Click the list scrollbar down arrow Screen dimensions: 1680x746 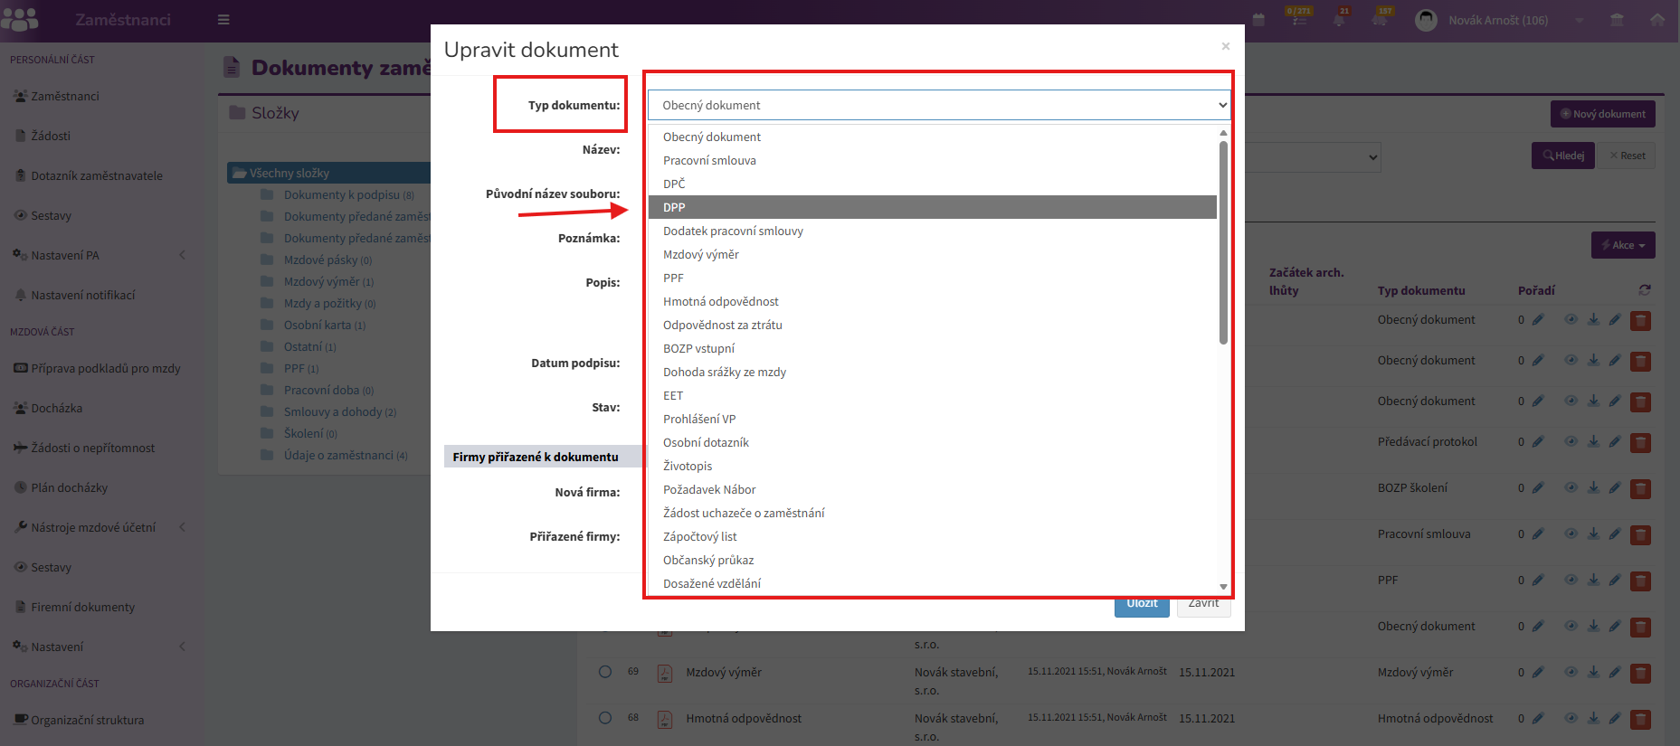1223,587
